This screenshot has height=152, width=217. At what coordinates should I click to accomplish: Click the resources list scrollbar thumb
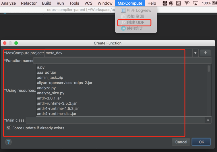[x=209, y=69]
